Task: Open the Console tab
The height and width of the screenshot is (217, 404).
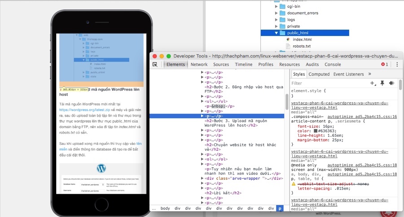Action: click(x=333, y=65)
